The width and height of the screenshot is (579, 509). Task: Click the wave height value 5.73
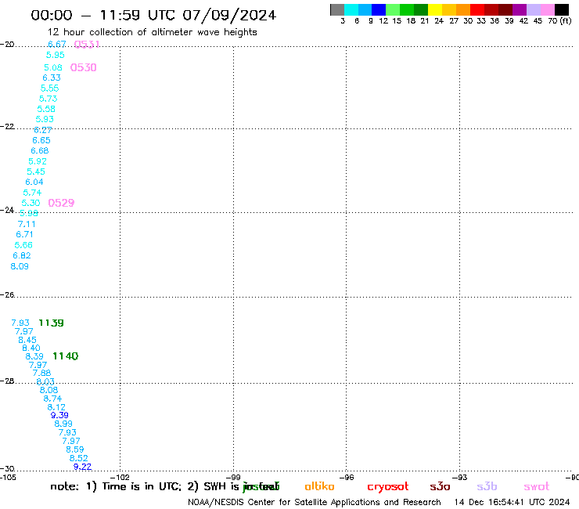(x=49, y=99)
